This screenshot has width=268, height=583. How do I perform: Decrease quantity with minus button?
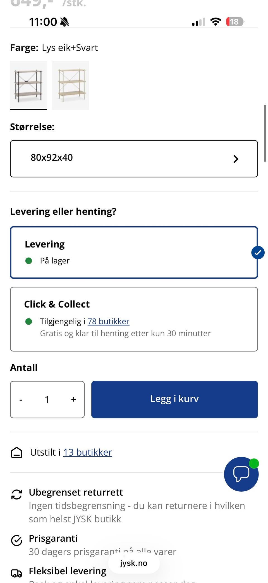tap(21, 400)
